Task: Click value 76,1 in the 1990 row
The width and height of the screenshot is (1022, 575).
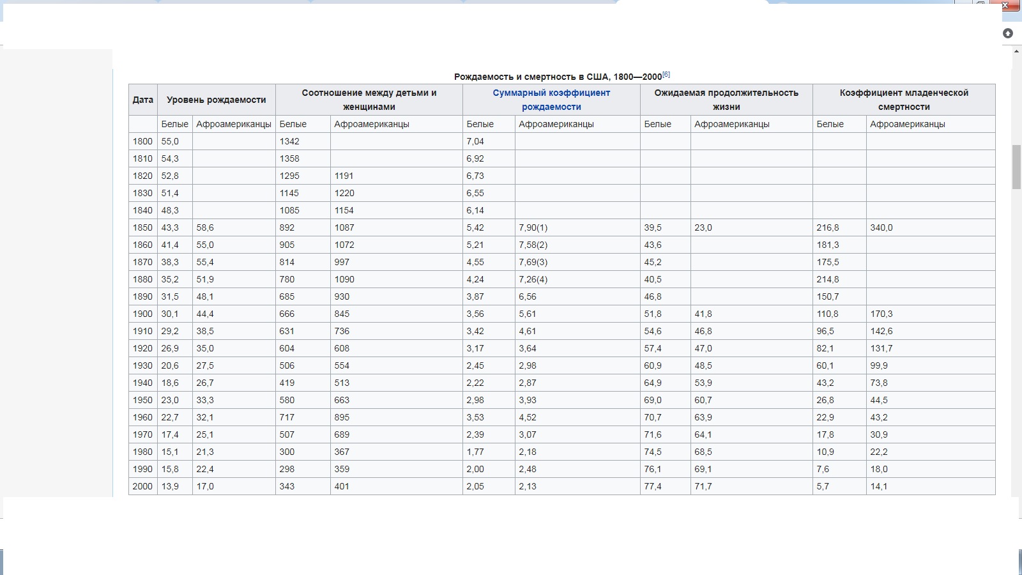Action: [x=653, y=469]
